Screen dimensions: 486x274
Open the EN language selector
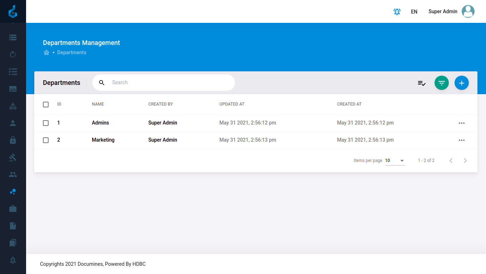click(x=414, y=12)
